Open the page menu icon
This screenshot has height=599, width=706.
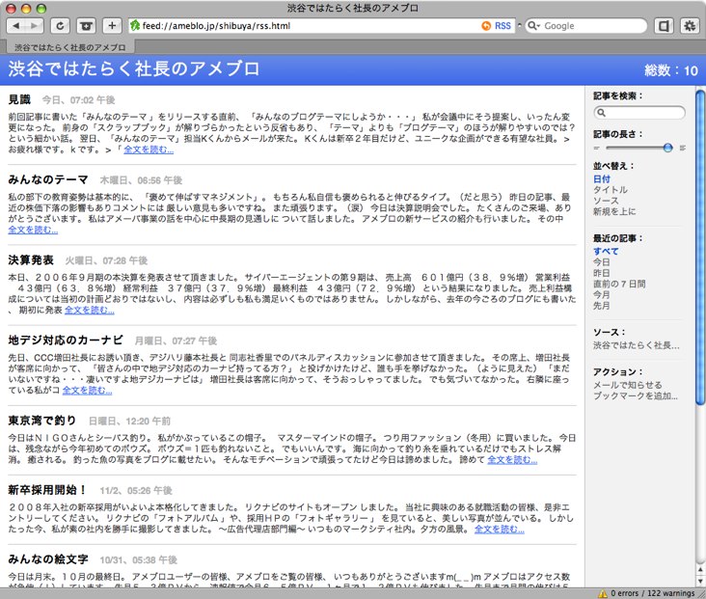[664, 26]
